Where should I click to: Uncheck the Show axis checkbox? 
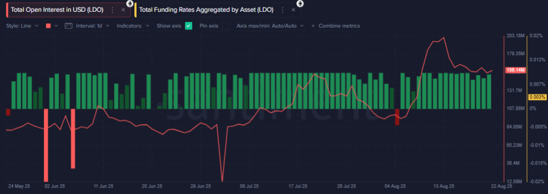(189, 26)
